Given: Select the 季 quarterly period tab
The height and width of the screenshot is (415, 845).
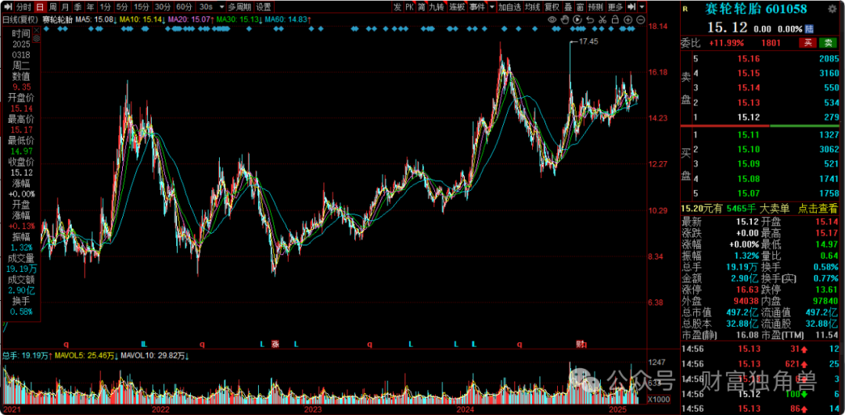Looking at the screenshot, I should pos(78,7).
